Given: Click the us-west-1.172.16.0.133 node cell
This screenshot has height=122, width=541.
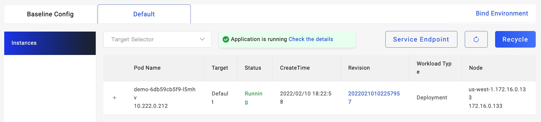Looking at the screenshot, I should click(x=497, y=98).
